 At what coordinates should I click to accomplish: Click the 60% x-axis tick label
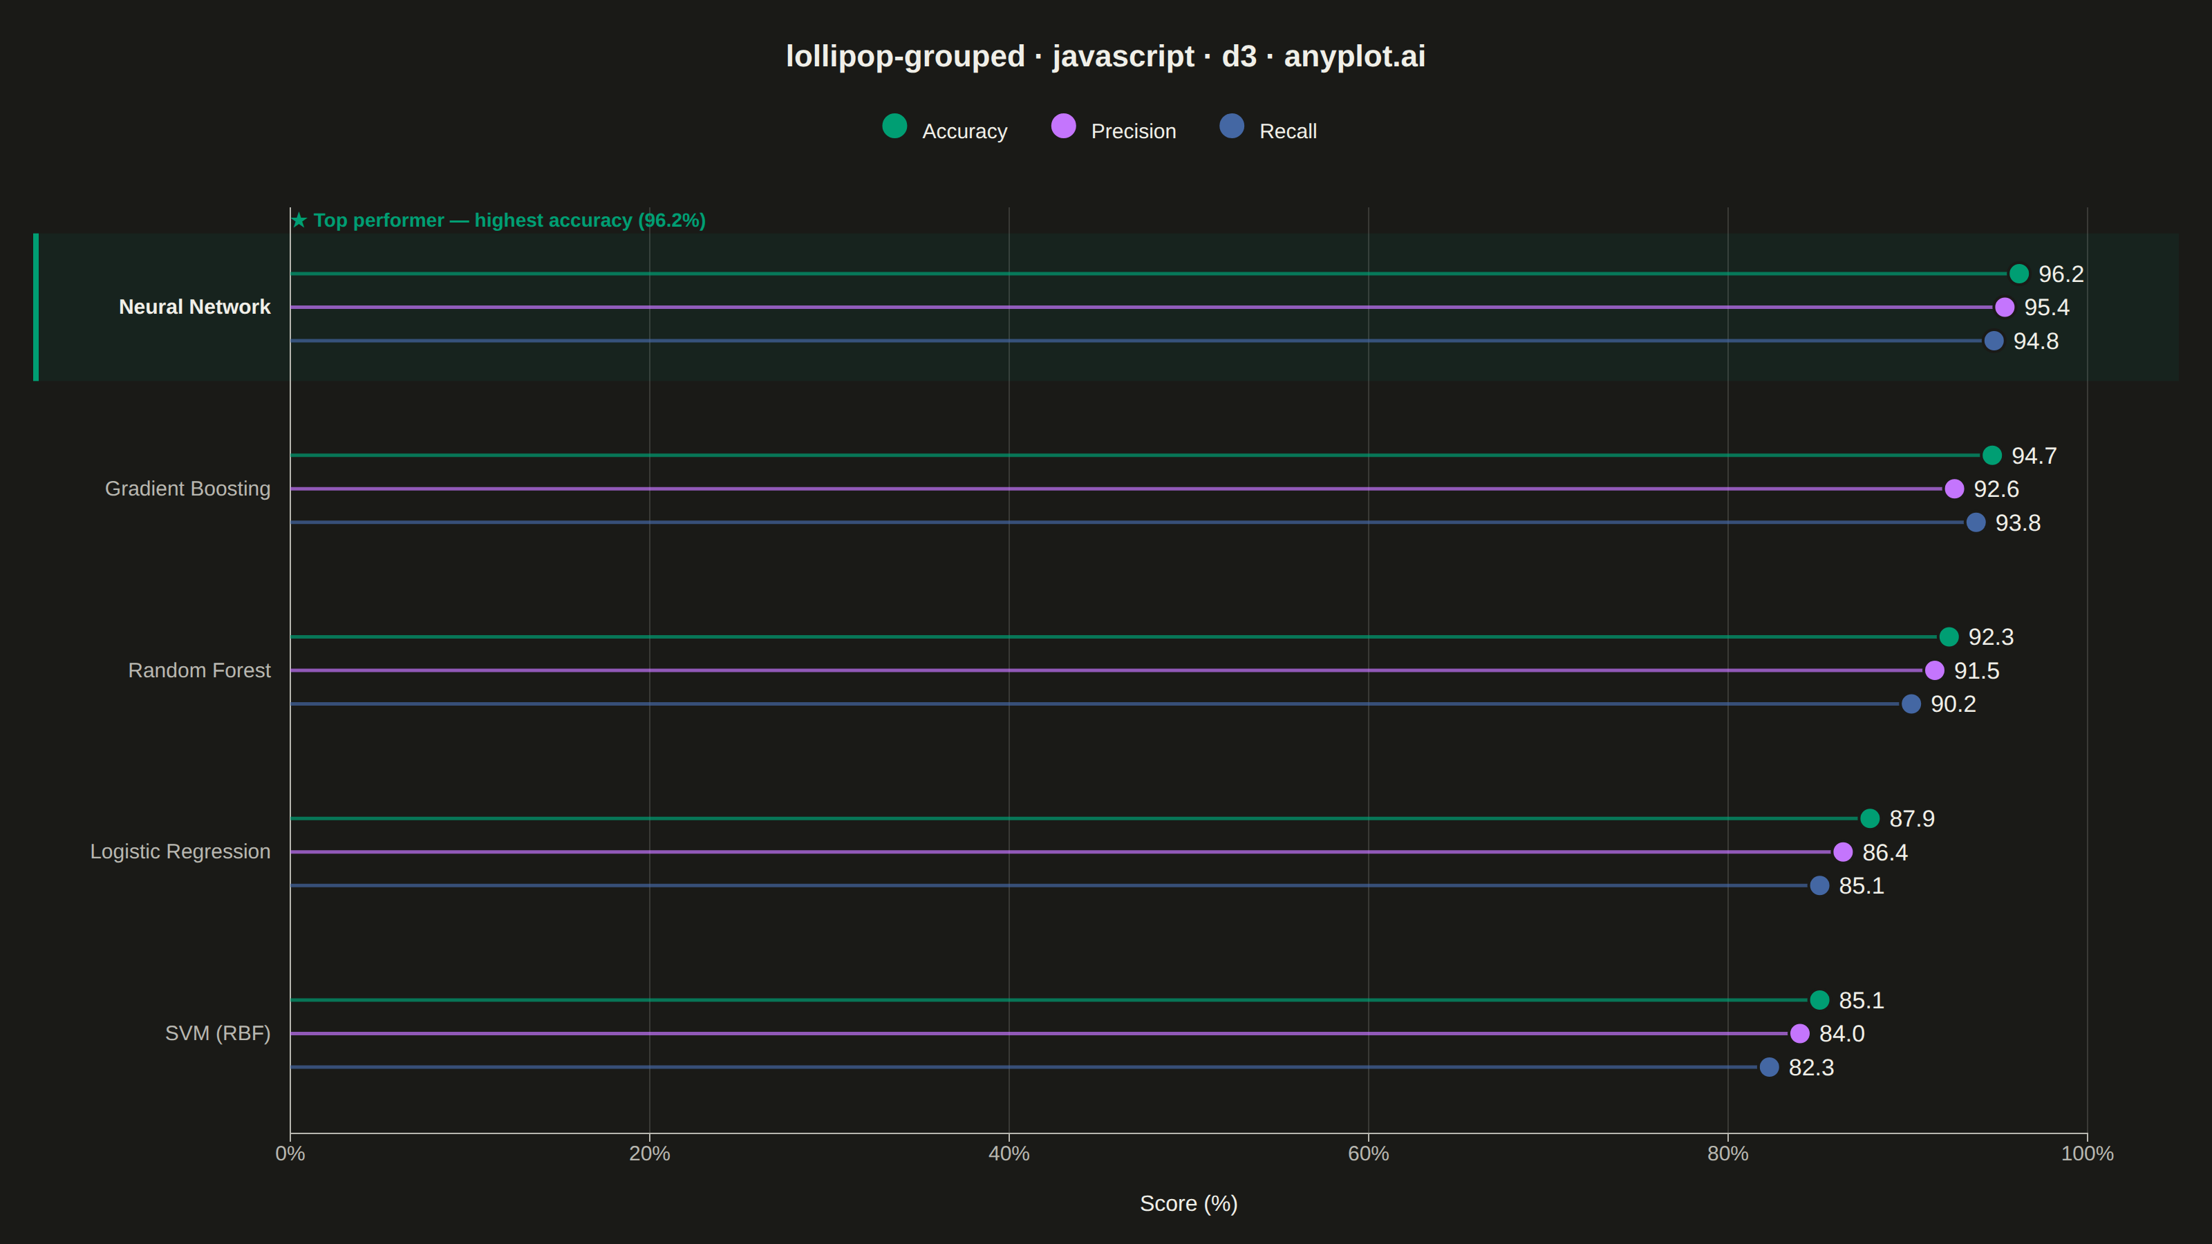click(1368, 1154)
